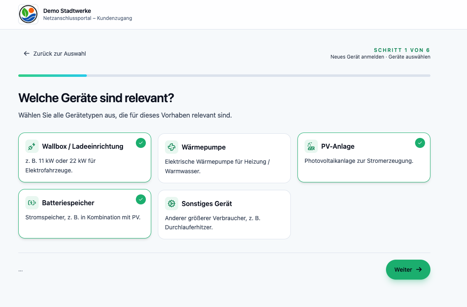Click the Weiter button
Image resolution: width=467 pixels, height=307 pixels.
408,270
